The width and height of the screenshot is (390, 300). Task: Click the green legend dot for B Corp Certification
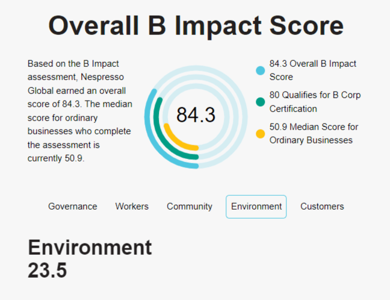click(x=261, y=102)
